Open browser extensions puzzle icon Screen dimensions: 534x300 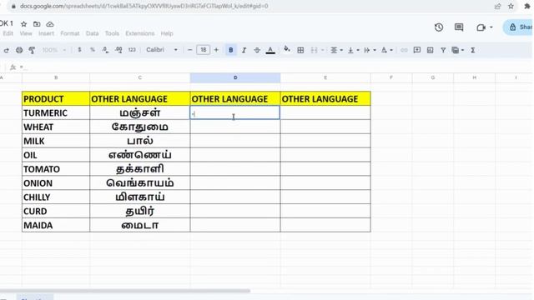click(x=527, y=6)
